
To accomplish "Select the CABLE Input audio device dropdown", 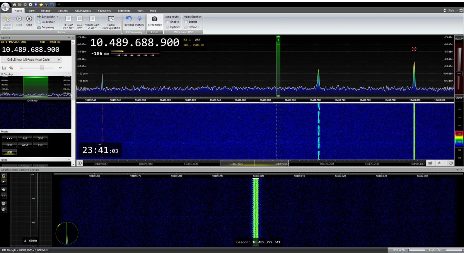I will click(31, 59).
